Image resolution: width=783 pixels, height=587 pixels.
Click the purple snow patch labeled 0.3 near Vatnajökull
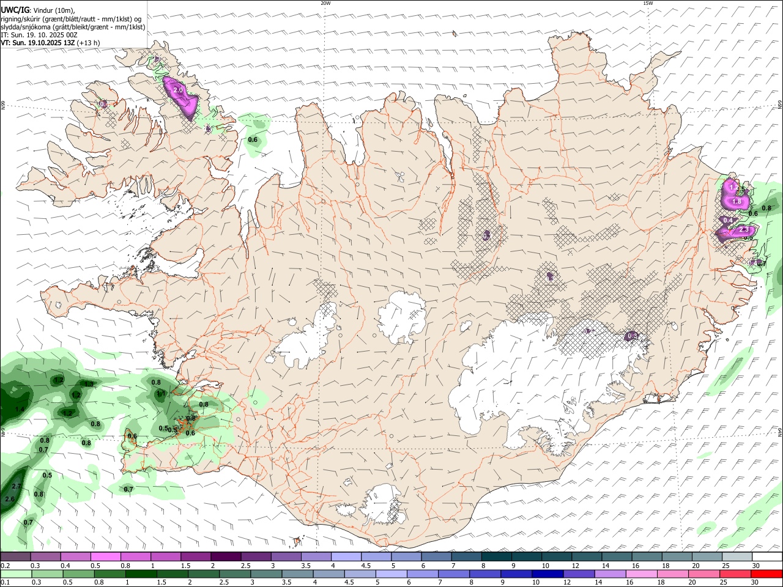[x=633, y=336]
